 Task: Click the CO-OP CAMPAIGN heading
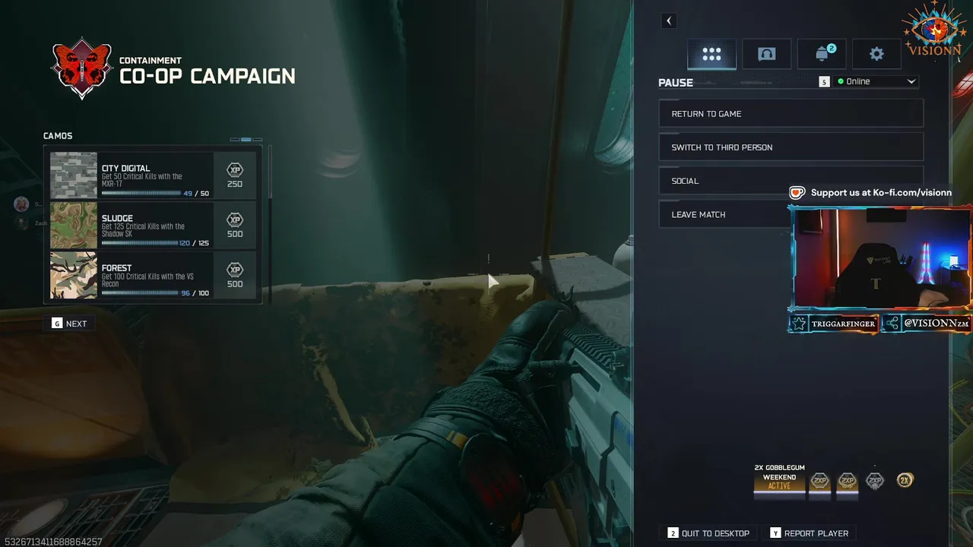click(208, 76)
